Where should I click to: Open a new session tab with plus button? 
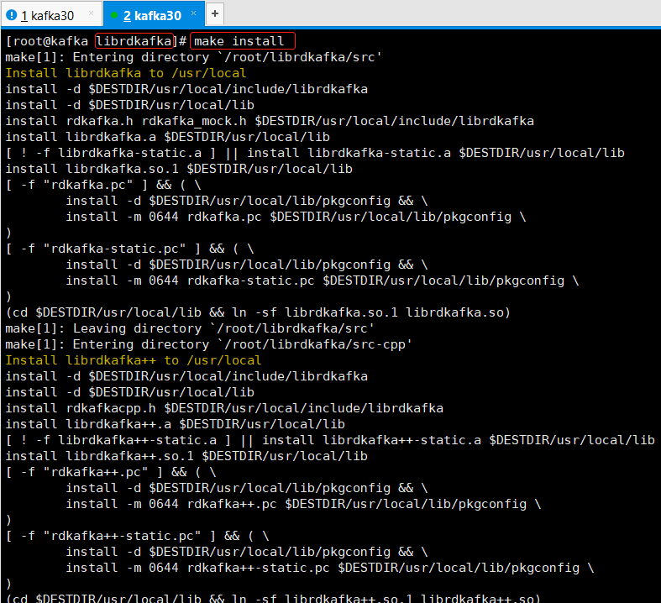215,13
